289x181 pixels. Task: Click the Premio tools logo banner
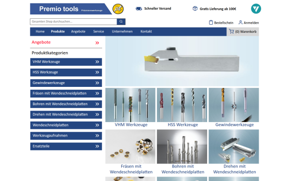click(71, 9)
